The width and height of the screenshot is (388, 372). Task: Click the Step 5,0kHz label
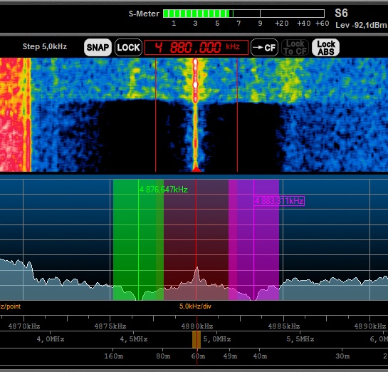pos(45,46)
